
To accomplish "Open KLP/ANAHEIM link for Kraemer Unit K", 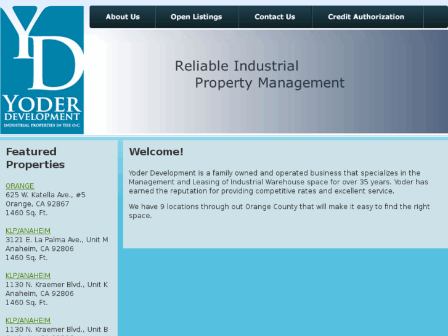I will (x=28, y=276).
